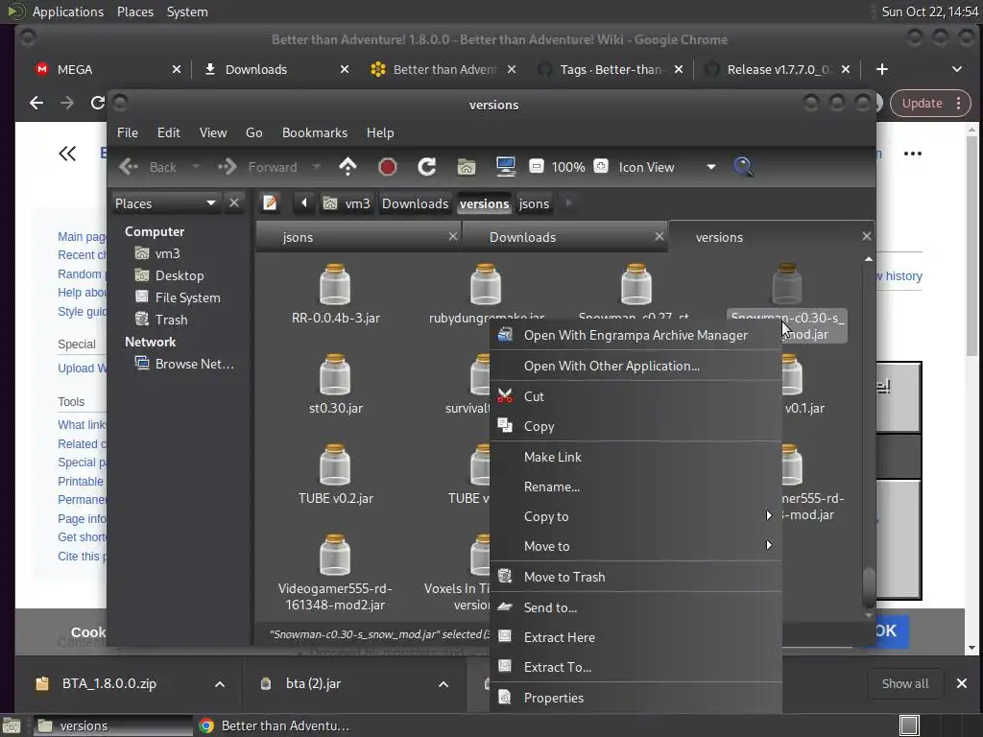Choose Open With Engrampa Archive Manager
The image size is (983, 737).
pyautogui.click(x=635, y=335)
